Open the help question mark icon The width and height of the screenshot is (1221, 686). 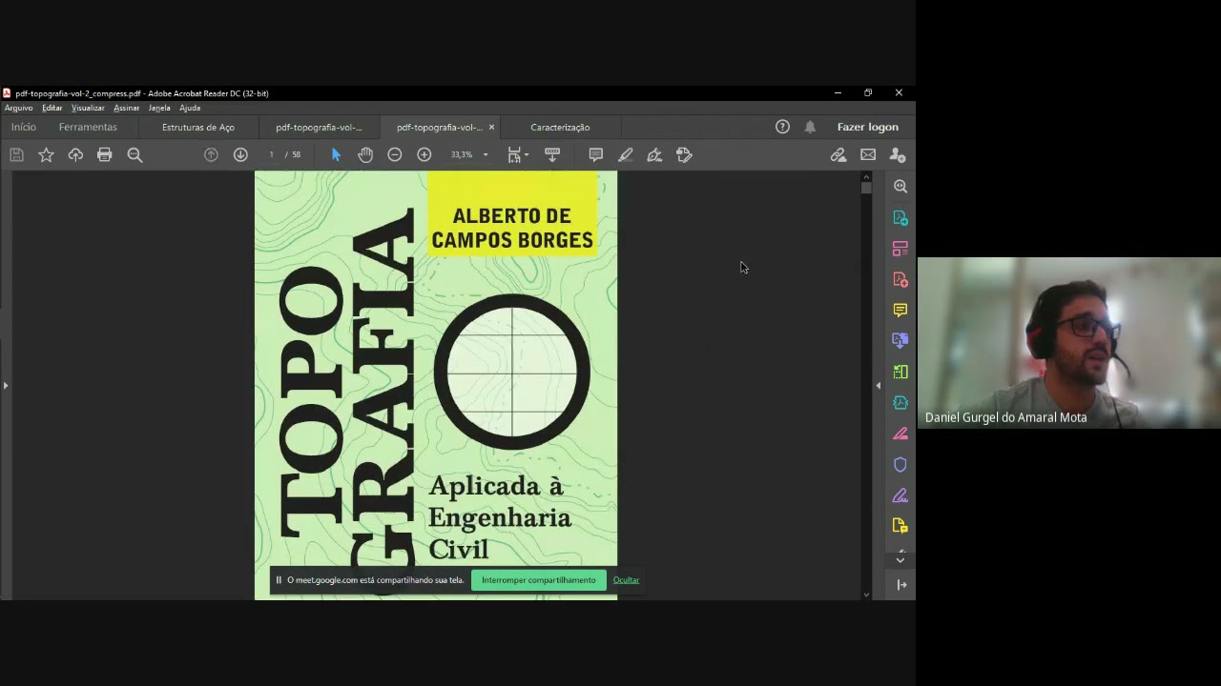click(782, 127)
